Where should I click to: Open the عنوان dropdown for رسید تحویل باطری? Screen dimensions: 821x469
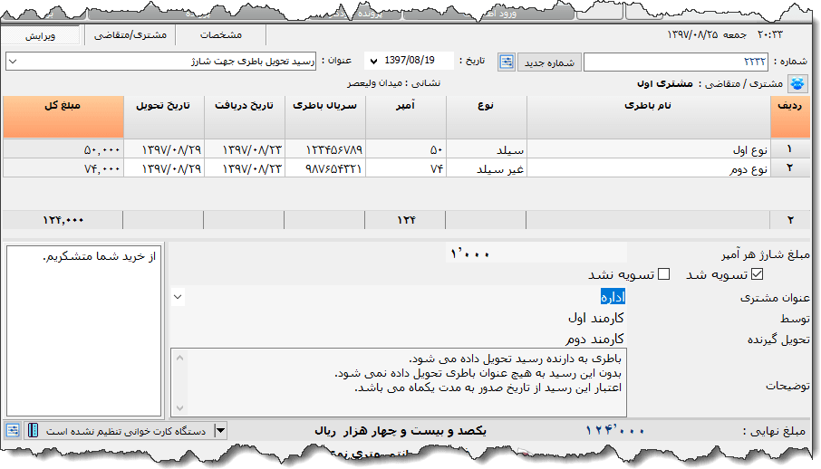pos(14,62)
